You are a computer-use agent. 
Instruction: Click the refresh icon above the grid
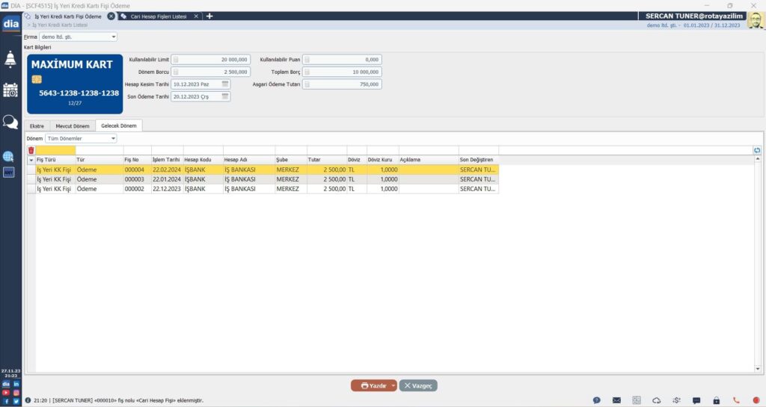[x=757, y=150]
